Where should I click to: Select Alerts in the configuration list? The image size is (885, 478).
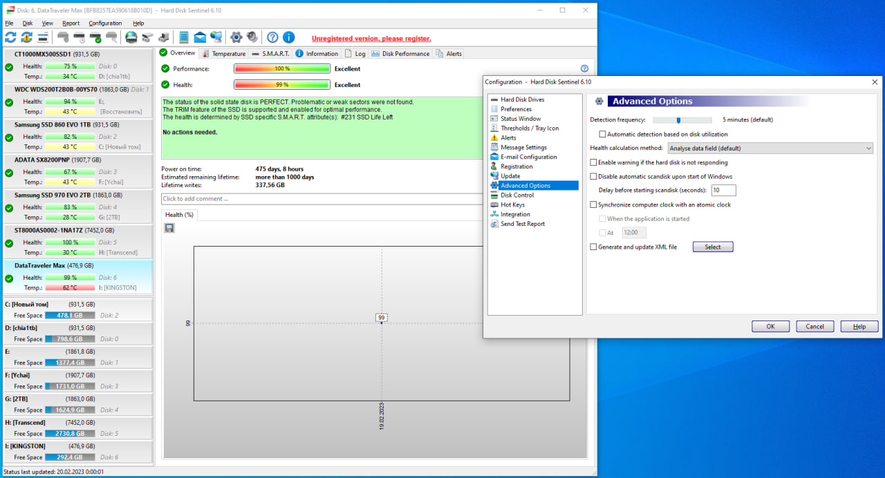click(508, 137)
